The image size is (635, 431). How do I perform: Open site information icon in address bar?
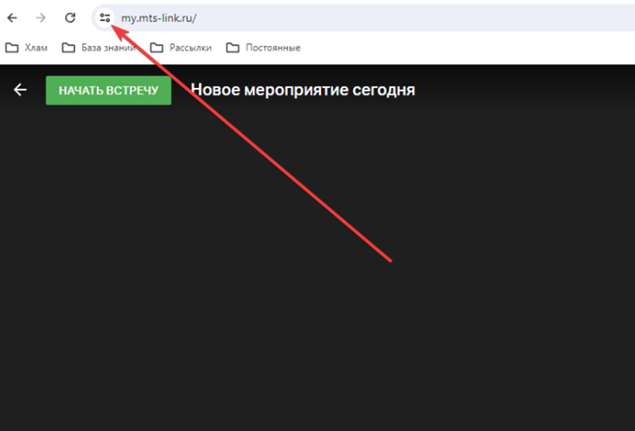coord(105,17)
